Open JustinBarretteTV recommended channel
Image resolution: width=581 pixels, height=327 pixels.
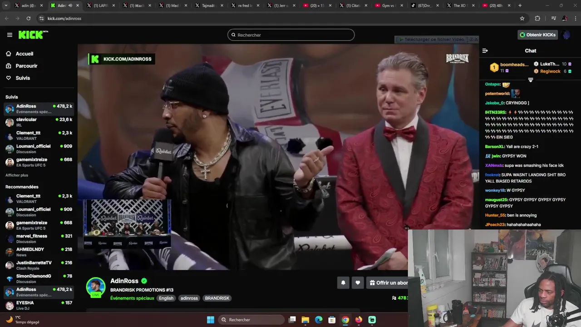click(x=39, y=265)
